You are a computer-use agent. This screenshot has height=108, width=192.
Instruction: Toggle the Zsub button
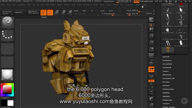[111, 11]
